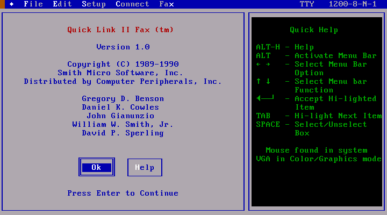Click the TTY terminal type indicator
Viewport: 387px width, 215px height.
(x=307, y=4)
